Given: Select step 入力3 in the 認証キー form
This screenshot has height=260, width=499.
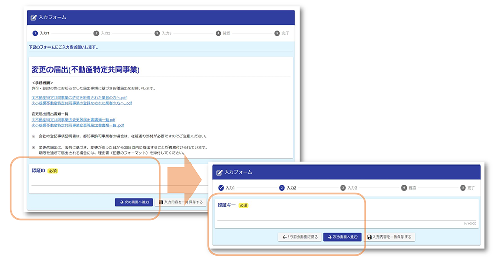Looking at the screenshot, I should tap(349, 188).
